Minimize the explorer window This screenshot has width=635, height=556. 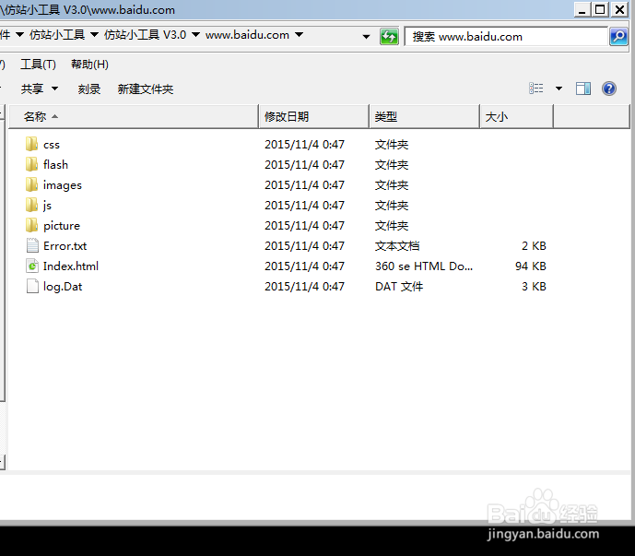tap(582, 9)
